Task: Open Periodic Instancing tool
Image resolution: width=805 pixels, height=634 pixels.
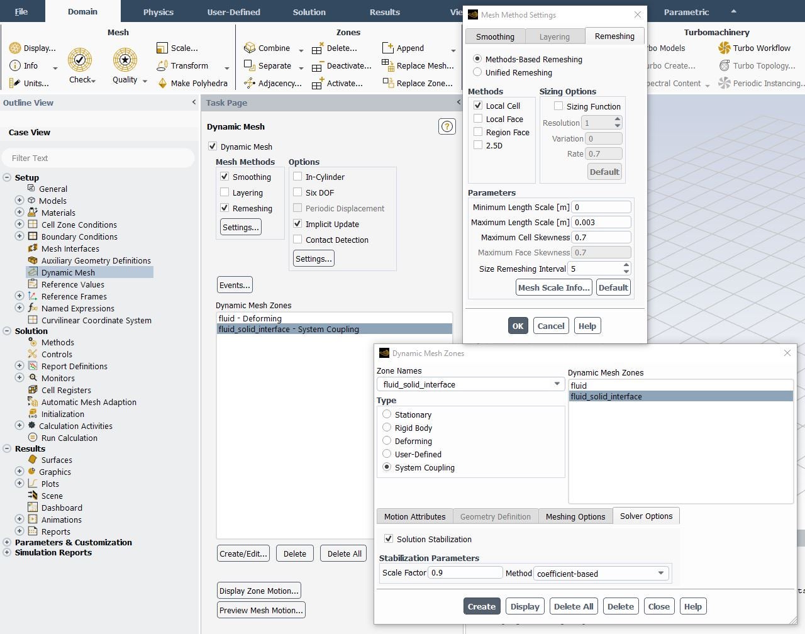Action: [x=724, y=83]
